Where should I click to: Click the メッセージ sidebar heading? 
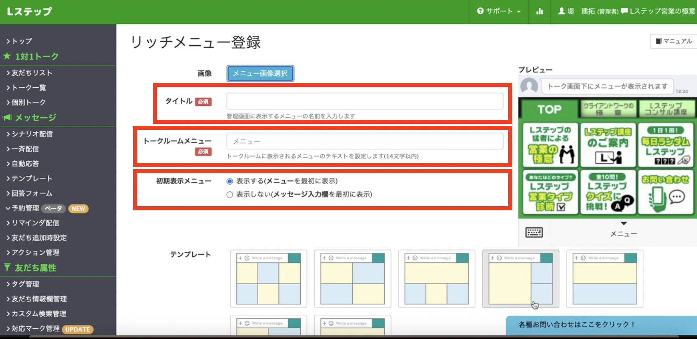point(35,118)
